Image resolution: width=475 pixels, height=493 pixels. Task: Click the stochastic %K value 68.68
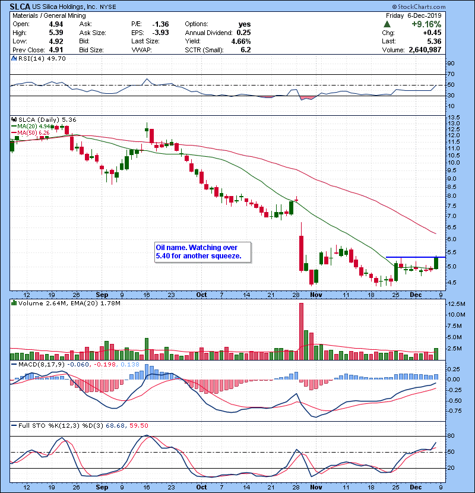pyautogui.click(x=115, y=426)
